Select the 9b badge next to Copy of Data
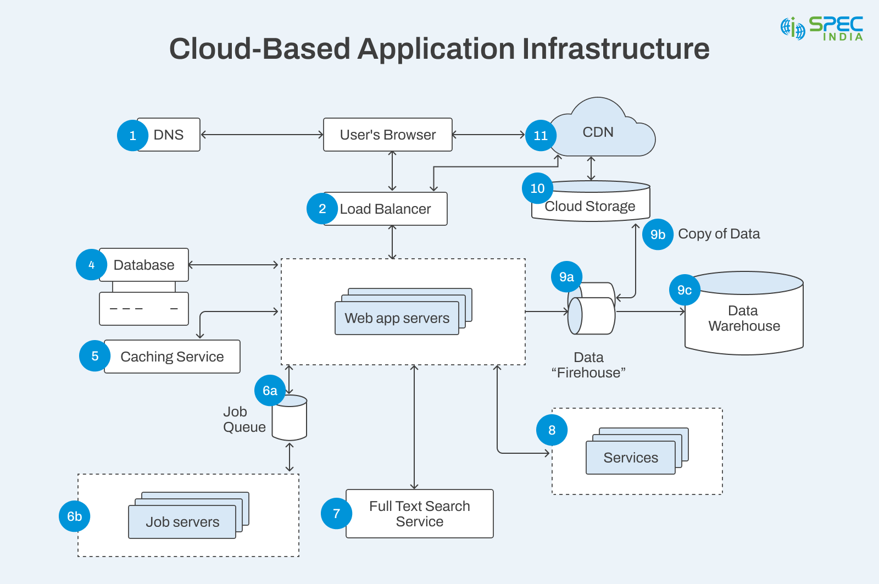The image size is (879, 584). click(x=658, y=235)
